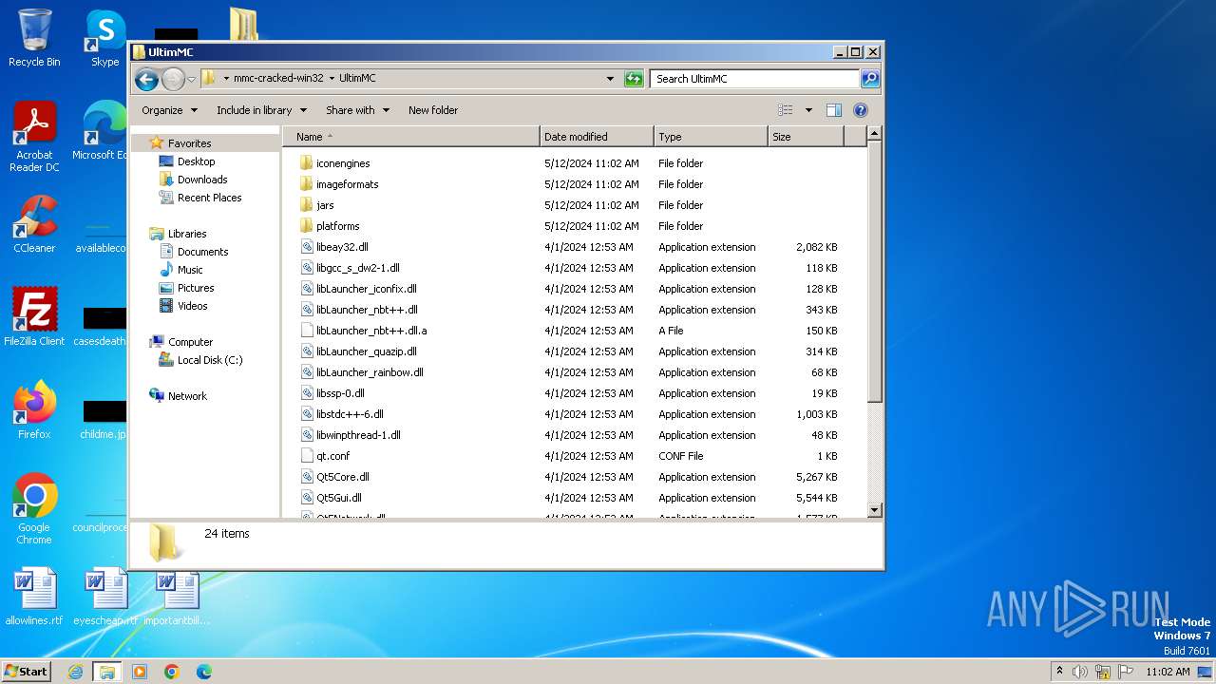This screenshot has height=684, width=1216.
Task: Select libLauncher_rainbow.dll file name
Action: (370, 372)
